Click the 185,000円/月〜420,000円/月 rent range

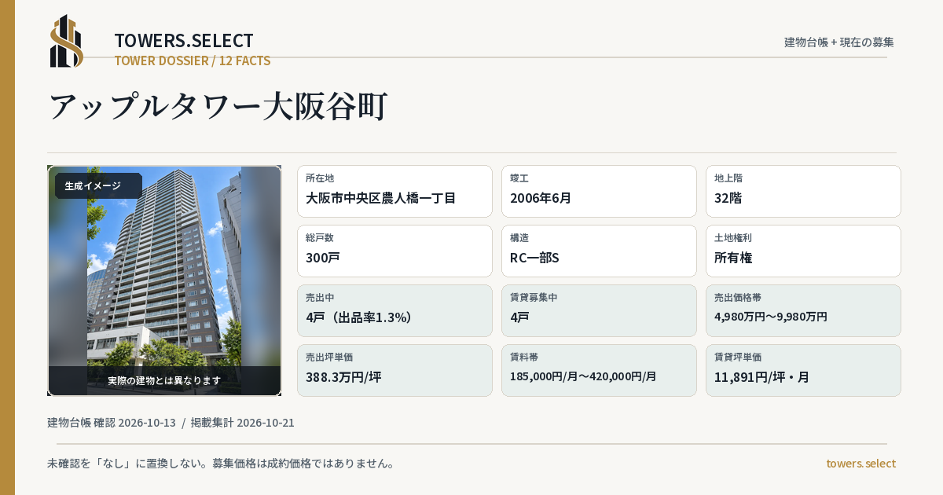(x=583, y=376)
